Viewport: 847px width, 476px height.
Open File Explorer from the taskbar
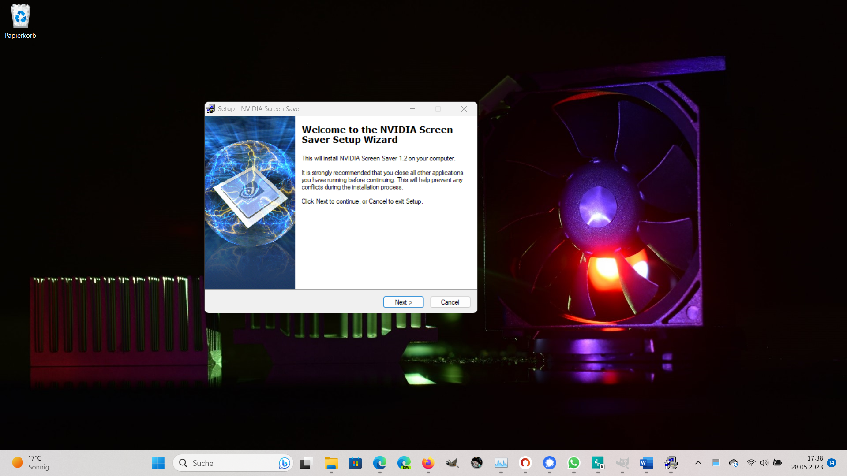click(331, 463)
